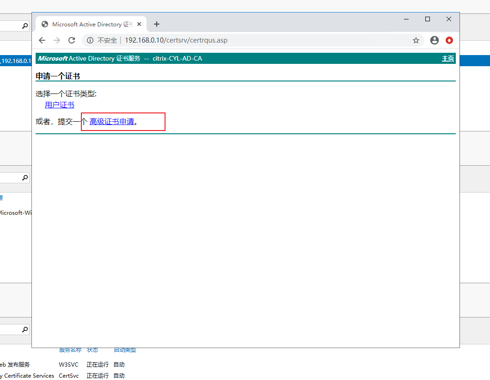Image resolution: width=490 pixels, height=380 pixels.
Task: Select the Microsoft Active Directory 证书 tab
Action: [x=88, y=24]
